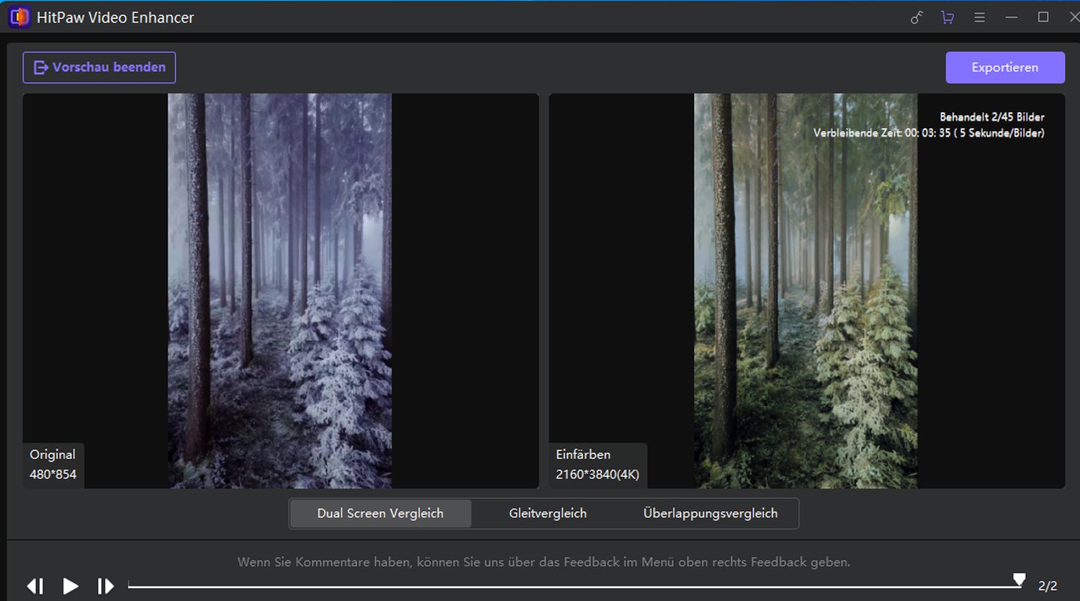Select Dual Screen Vergleich mode
Screen dimensions: 1080x601
coord(380,514)
